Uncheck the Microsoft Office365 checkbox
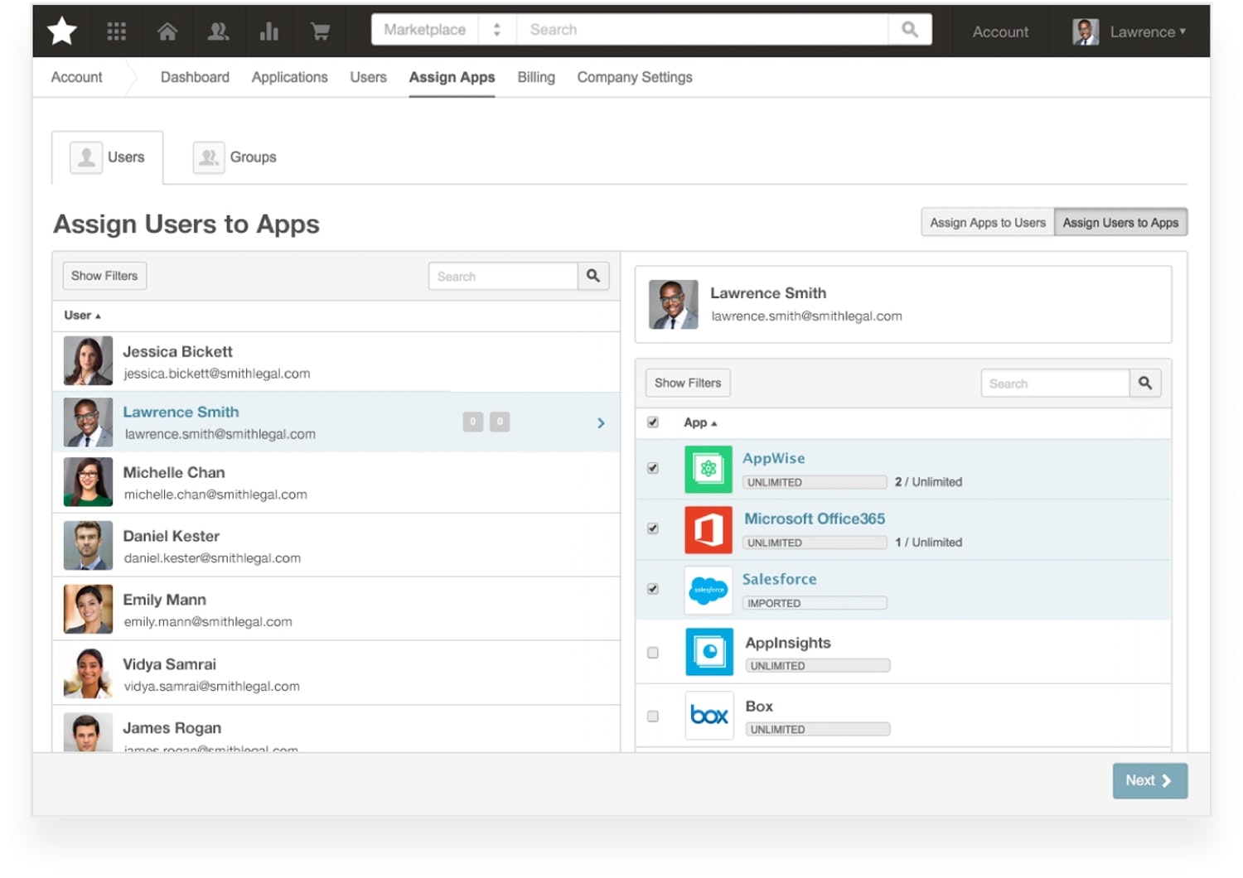Image resolution: width=1243 pixels, height=878 pixels. [x=653, y=528]
